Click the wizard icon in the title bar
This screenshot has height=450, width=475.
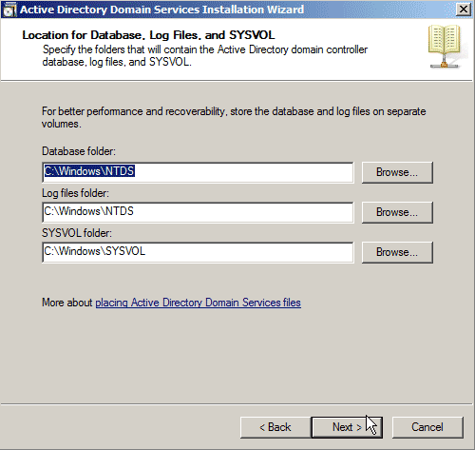[x=9, y=10]
